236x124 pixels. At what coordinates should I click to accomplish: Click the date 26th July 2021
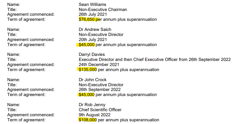pos(93,15)
